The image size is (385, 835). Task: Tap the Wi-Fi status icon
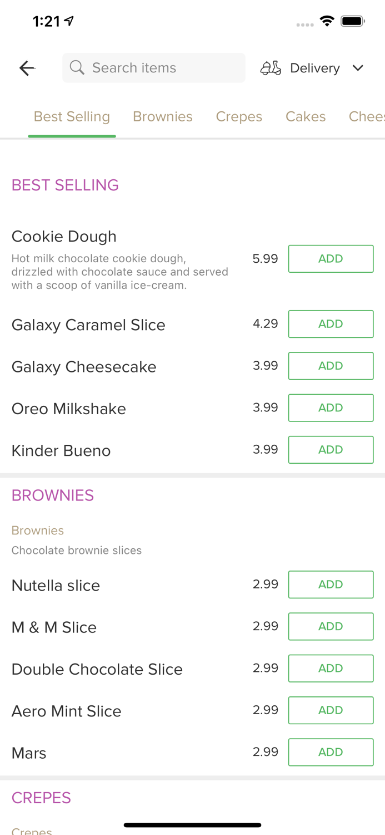327,21
